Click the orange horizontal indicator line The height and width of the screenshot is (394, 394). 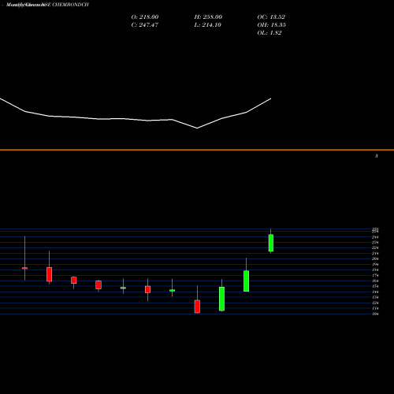(197, 150)
